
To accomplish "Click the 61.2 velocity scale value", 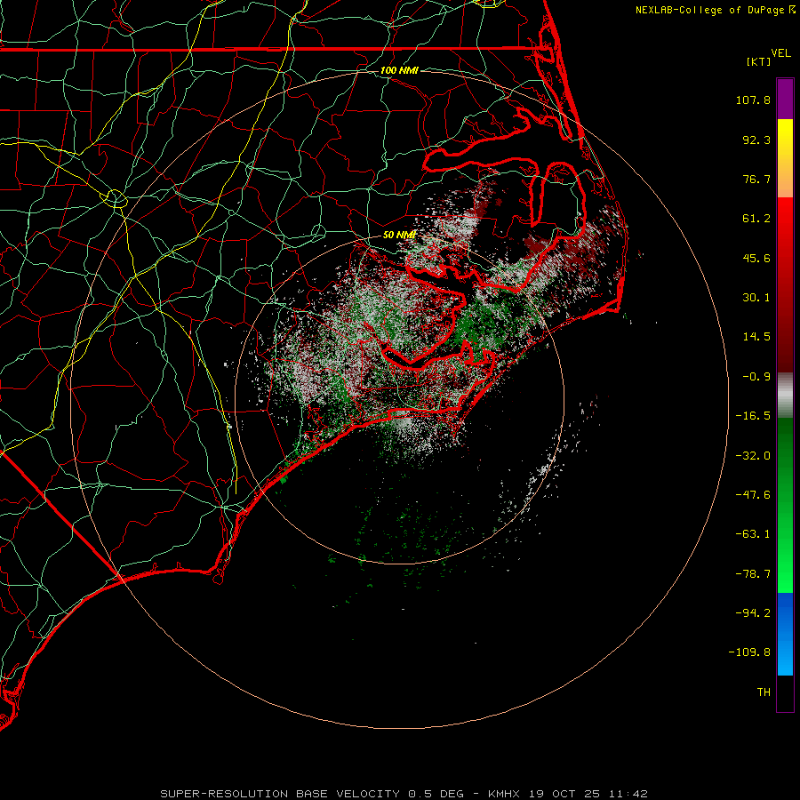I will pos(756,219).
